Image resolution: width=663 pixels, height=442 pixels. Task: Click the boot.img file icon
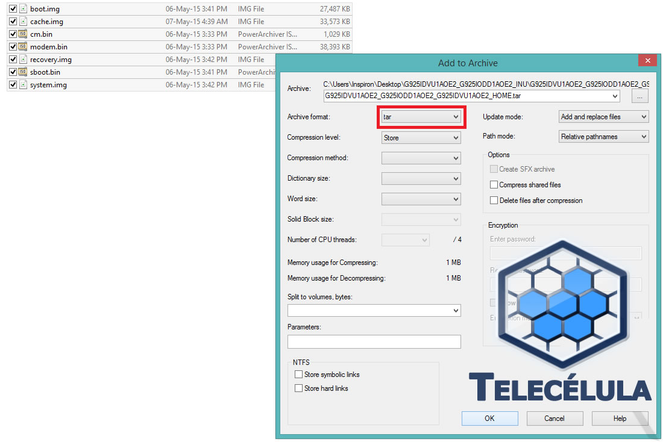coord(23,9)
